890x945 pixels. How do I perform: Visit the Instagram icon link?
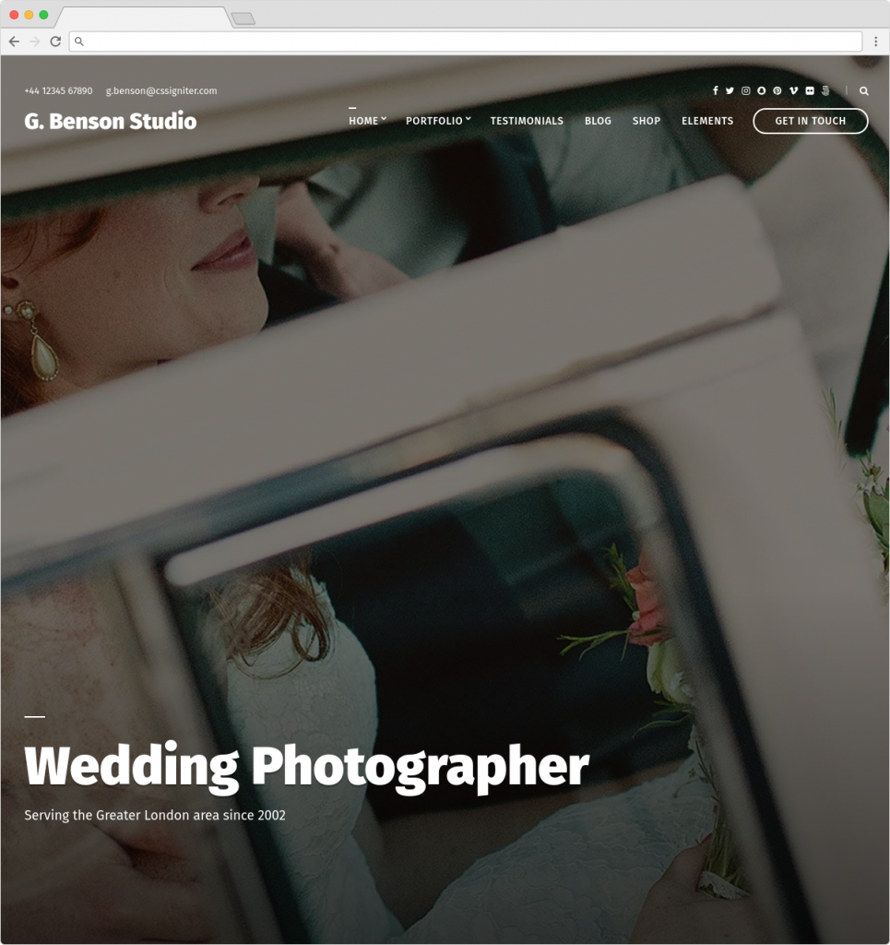[745, 90]
